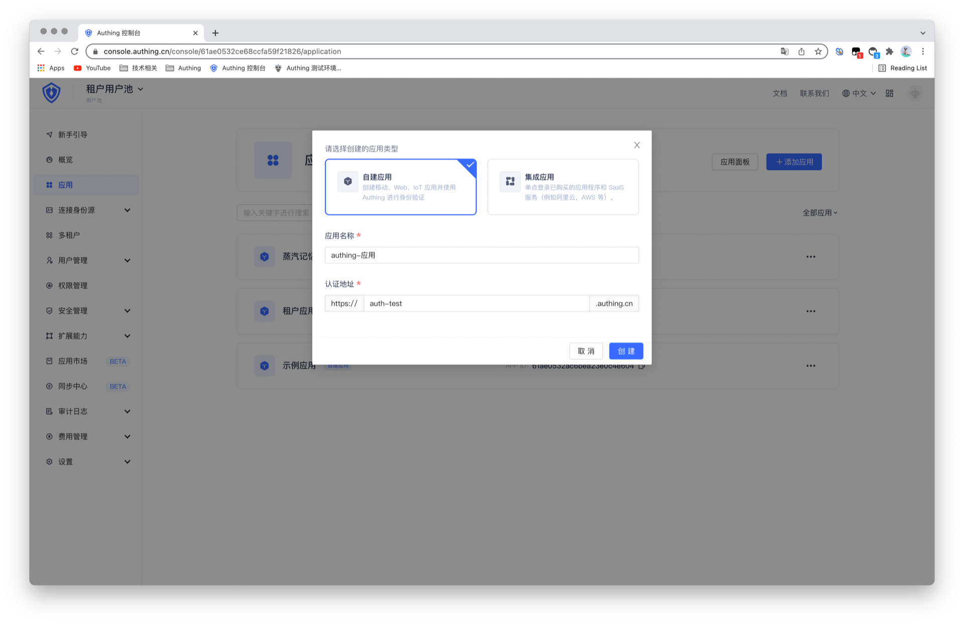Click the Authing shield logo
Viewport: 964px width, 624px height.
pos(51,93)
